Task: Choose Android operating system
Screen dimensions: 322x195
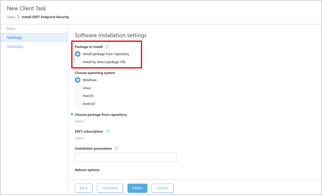Action: [x=78, y=103]
